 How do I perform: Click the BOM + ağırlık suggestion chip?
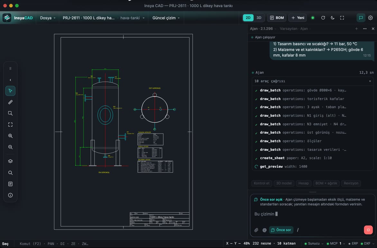point(326,183)
